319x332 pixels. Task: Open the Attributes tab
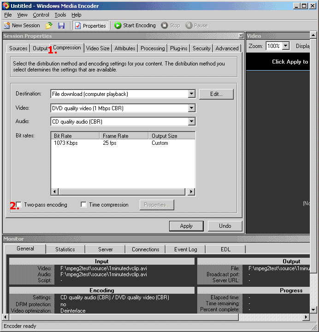coord(125,48)
